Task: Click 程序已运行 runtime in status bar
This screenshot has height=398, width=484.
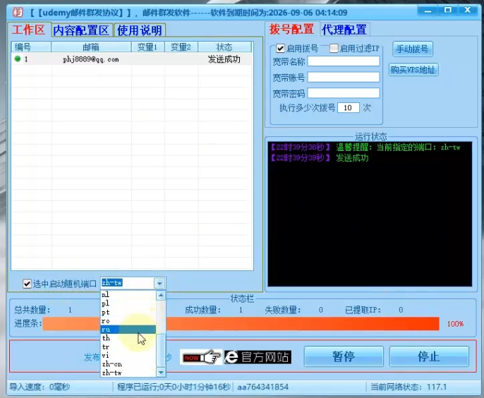Action: (x=174, y=387)
